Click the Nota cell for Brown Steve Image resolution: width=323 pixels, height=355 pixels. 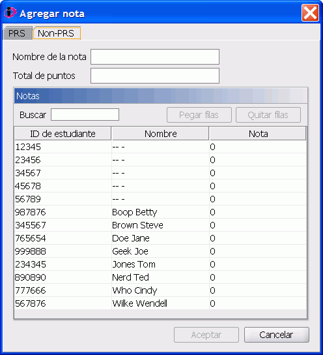pos(258,225)
